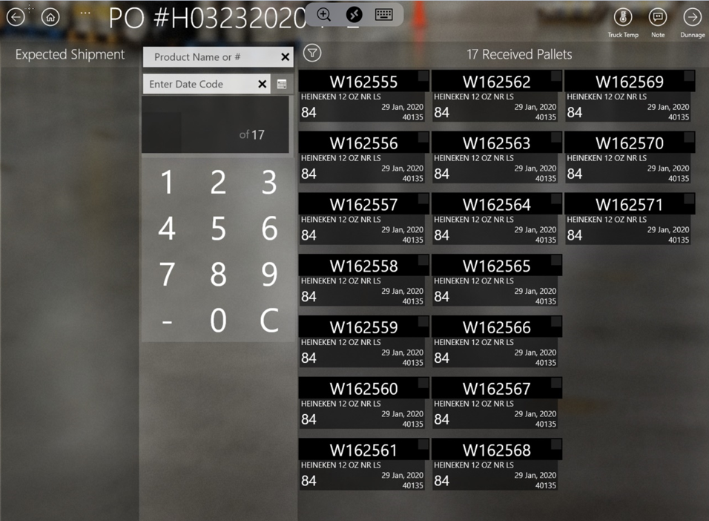Tap keypad digit 9

pos(269,275)
